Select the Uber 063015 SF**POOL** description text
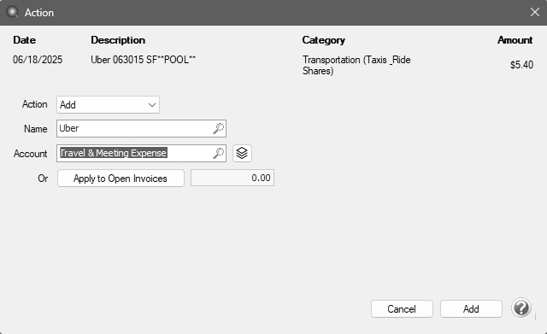547x334 pixels. [x=143, y=60]
